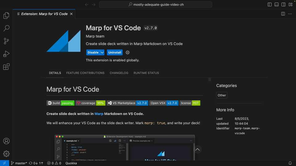Click the scroll-to-top chevron button
This screenshot has width=296, height=166.
coord(197,150)
